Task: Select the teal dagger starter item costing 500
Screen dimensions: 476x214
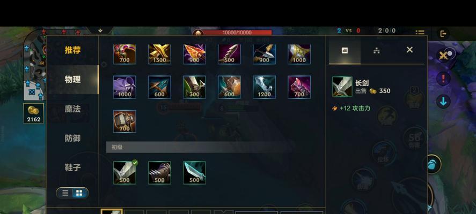Action: tap(194, 172)
